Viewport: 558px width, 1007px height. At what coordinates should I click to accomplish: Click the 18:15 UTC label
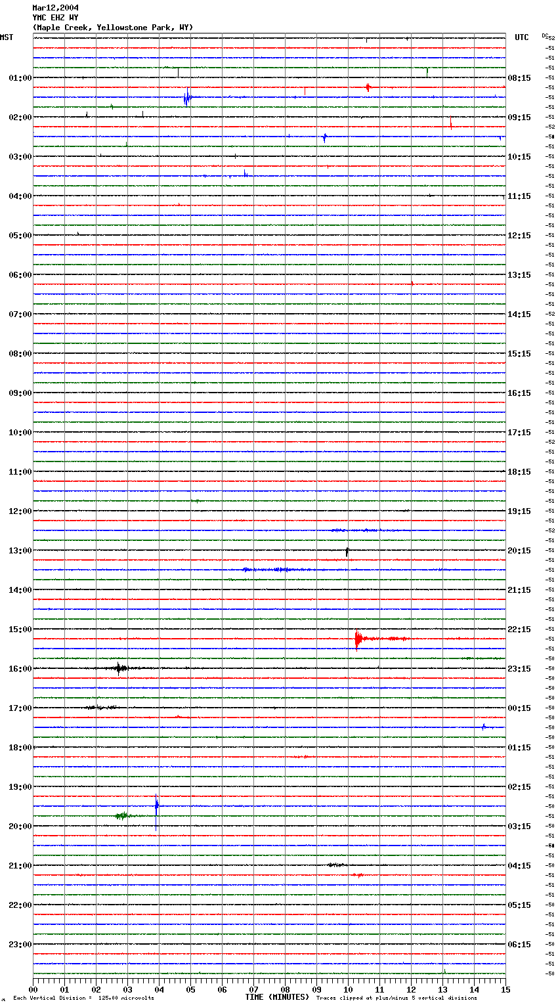coord(519,472)
